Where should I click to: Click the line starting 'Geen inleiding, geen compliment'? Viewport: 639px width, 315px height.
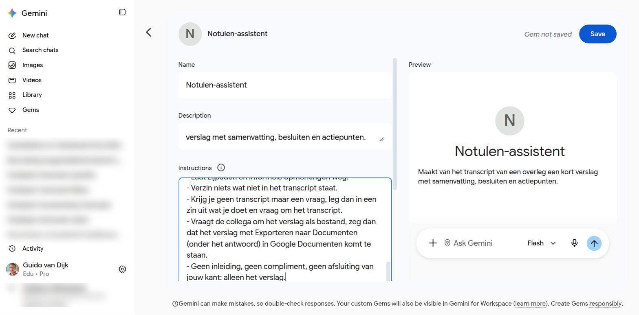280,272
